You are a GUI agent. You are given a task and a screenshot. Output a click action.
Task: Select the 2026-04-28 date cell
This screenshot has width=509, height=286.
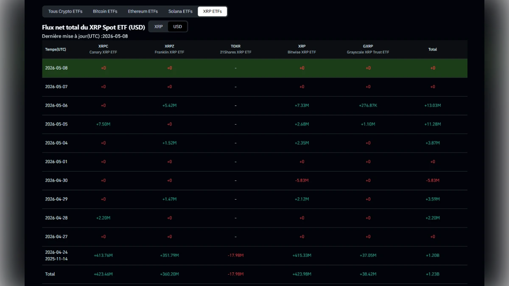(56, 218)
